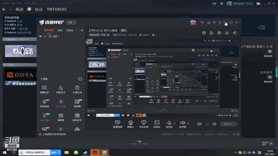The image size is (278, 156).
Task: Open the Windows Start menu
Action: point(5,153)
